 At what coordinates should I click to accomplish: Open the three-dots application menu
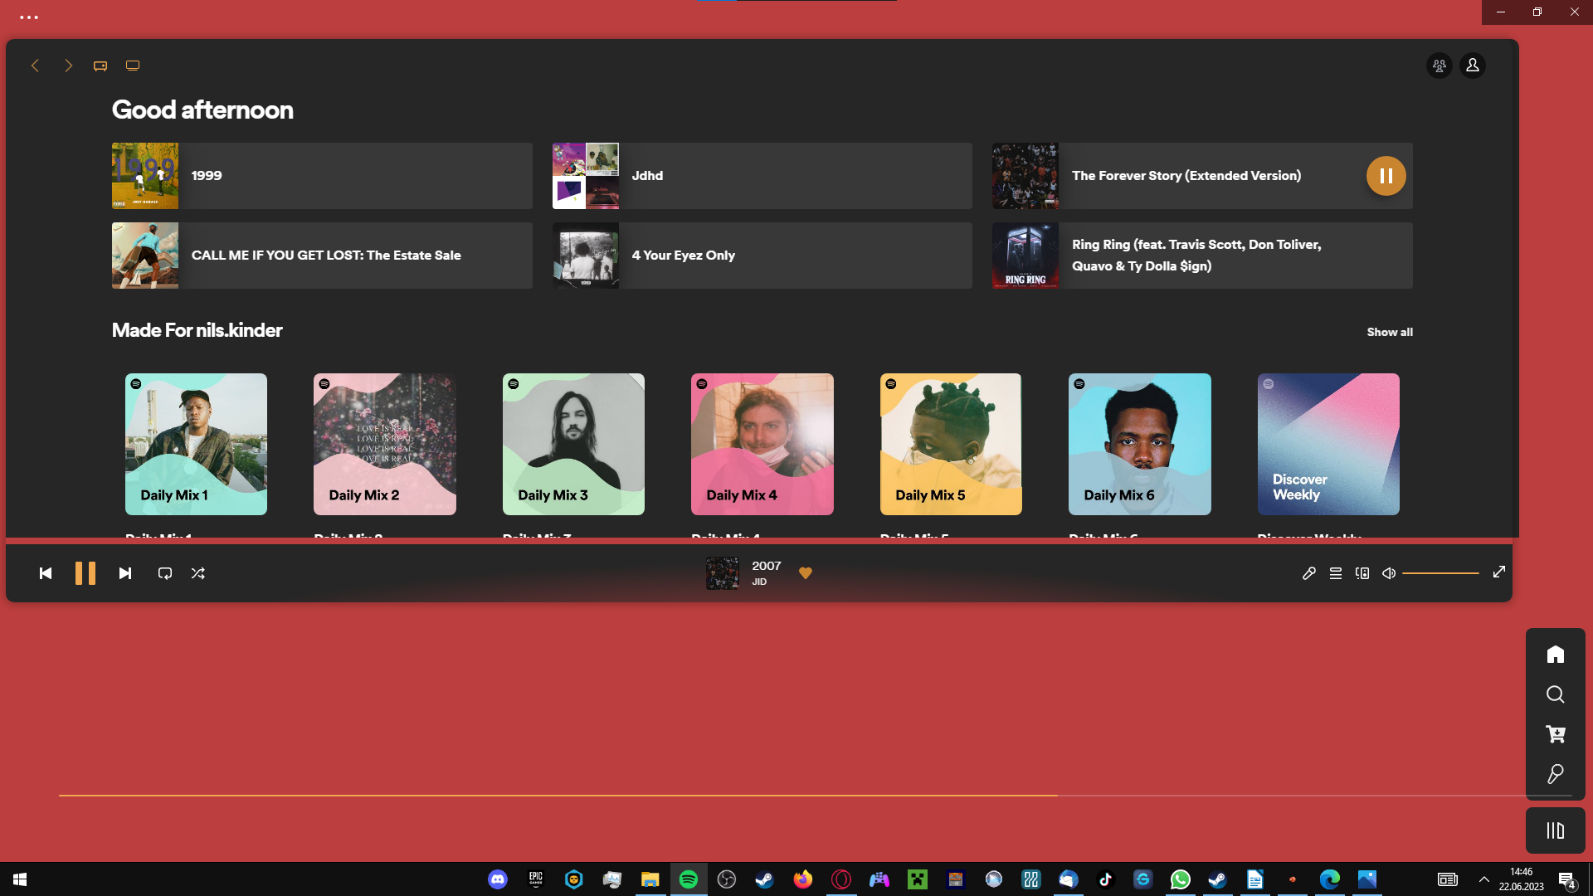[x=29, y=17]
